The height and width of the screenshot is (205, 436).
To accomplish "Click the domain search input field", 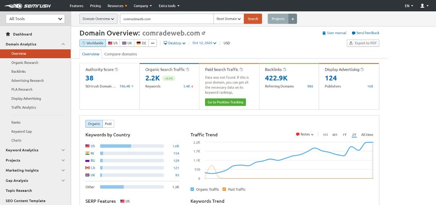I will coord(167,19).
